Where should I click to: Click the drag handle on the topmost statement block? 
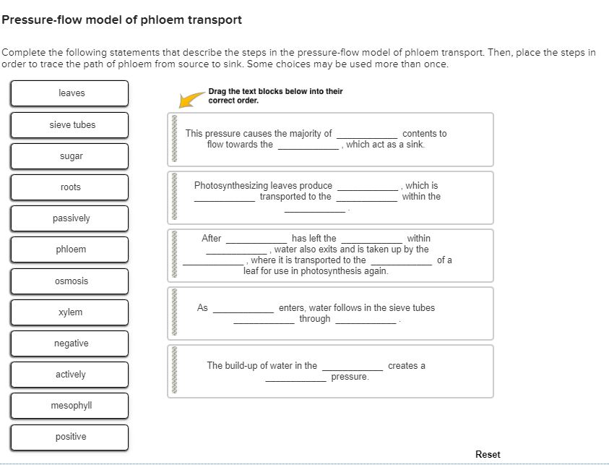tap(173, 139)
